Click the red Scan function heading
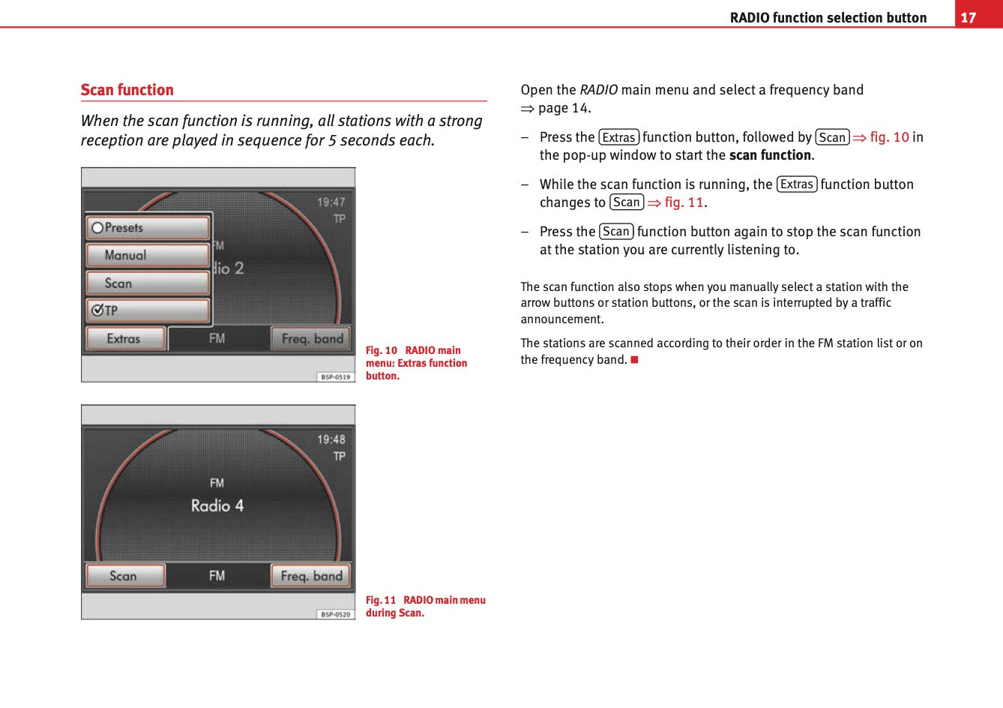The height and width of the screenshot is (708, 1003). tap(127, 90)
